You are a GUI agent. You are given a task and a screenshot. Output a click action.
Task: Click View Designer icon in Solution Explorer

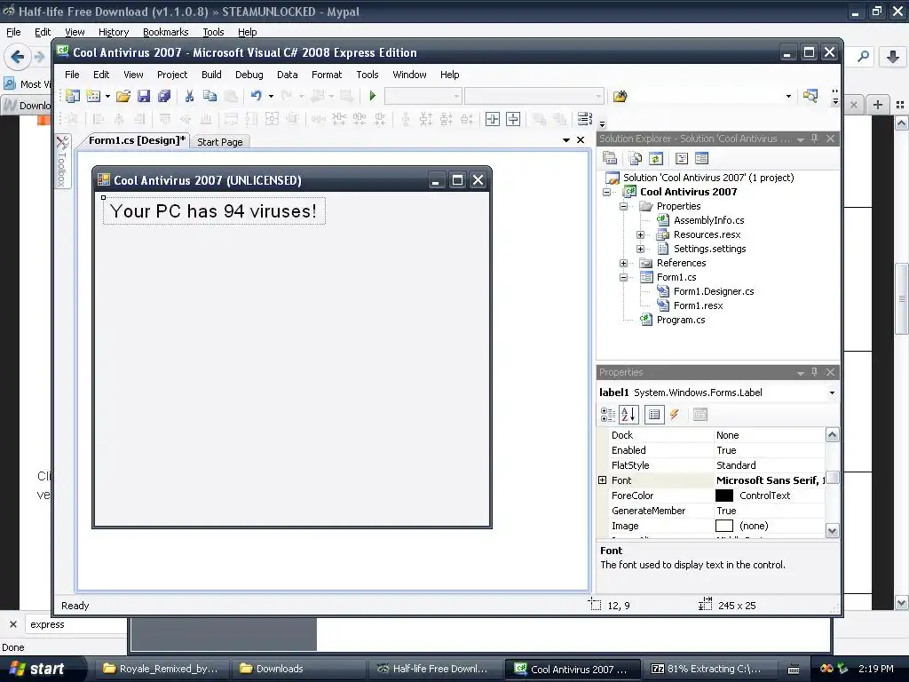701,158
